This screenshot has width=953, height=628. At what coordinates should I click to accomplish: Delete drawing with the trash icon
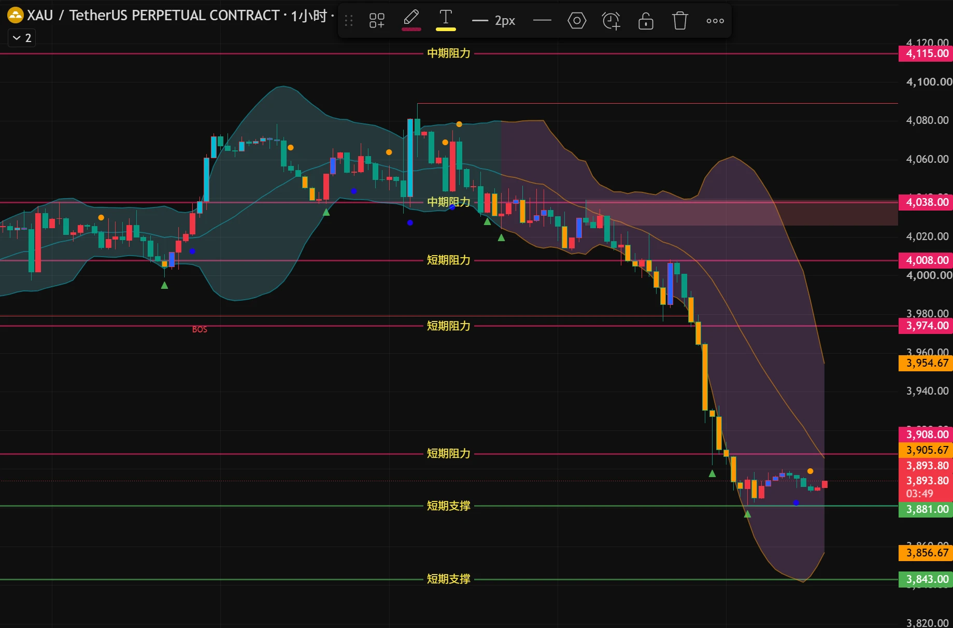[680, 21]
